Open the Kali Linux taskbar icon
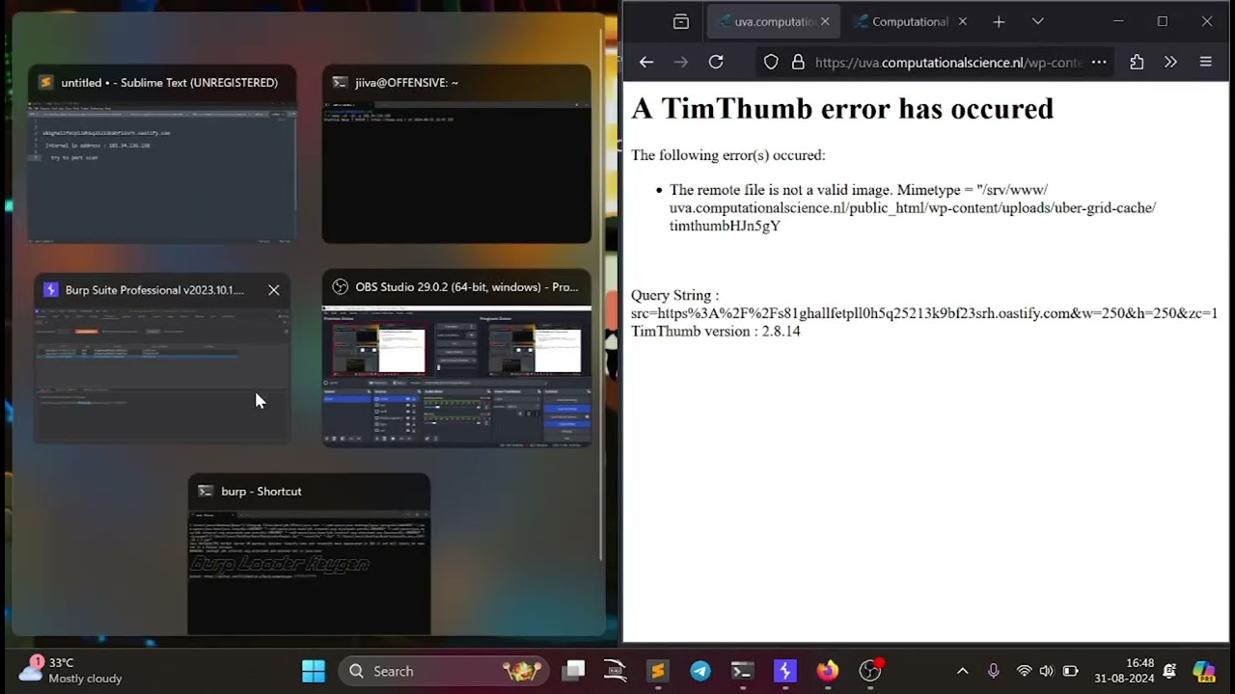1235x694 pixels. click(616, 671)
